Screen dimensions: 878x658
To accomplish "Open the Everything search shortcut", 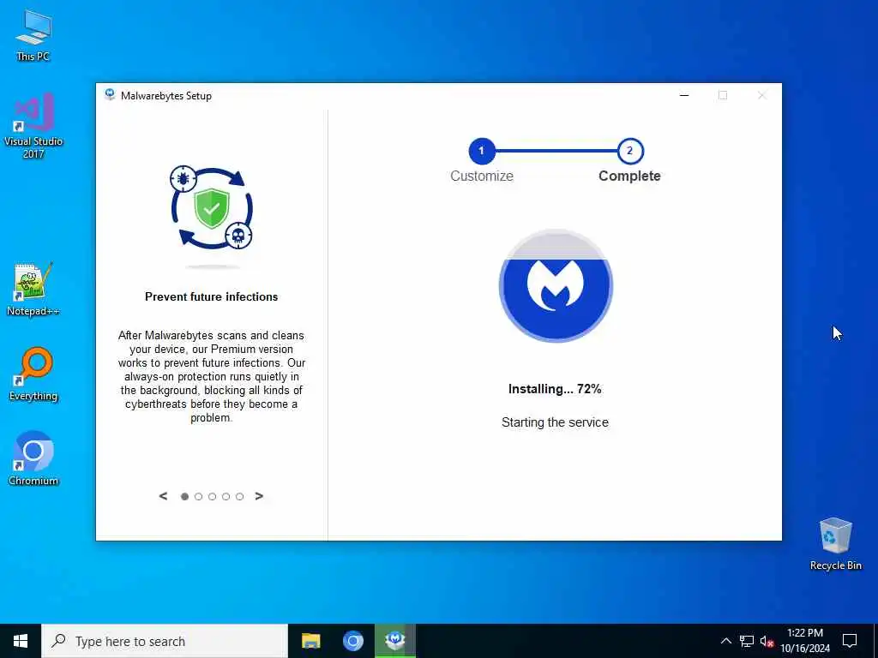I will click(x=33, y=374).
